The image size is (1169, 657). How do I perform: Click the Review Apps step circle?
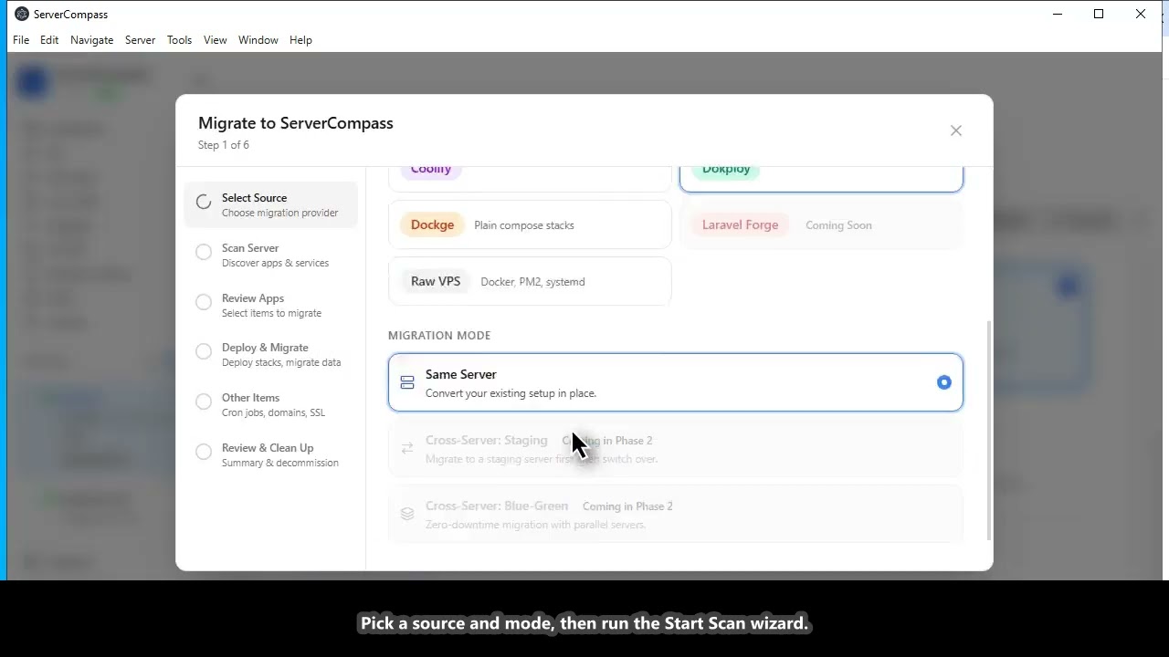[204, 302]
